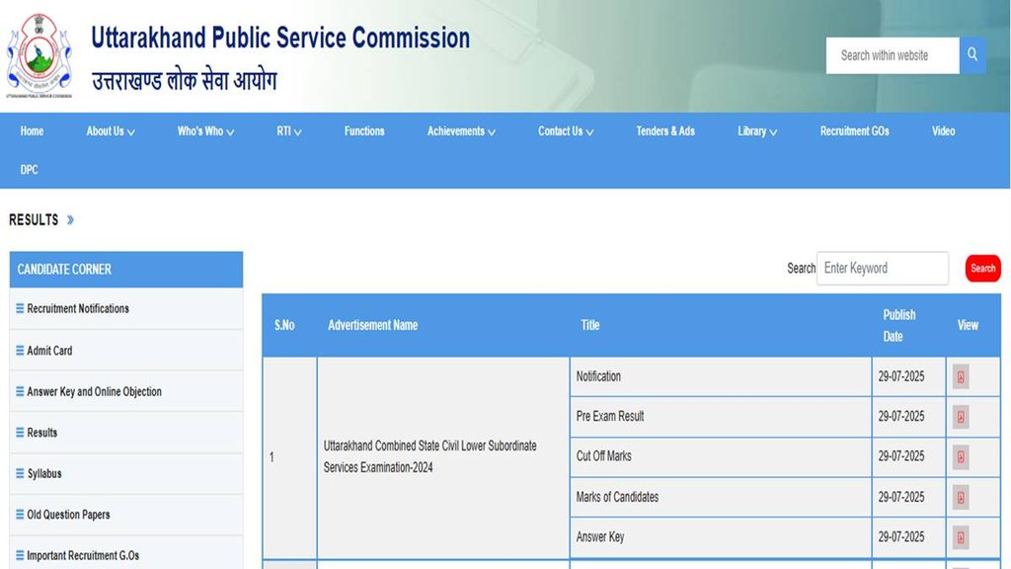Open Syllabus link in sidebar
The width and height of the screenshot is (1011, 569).
click(44, 473)
